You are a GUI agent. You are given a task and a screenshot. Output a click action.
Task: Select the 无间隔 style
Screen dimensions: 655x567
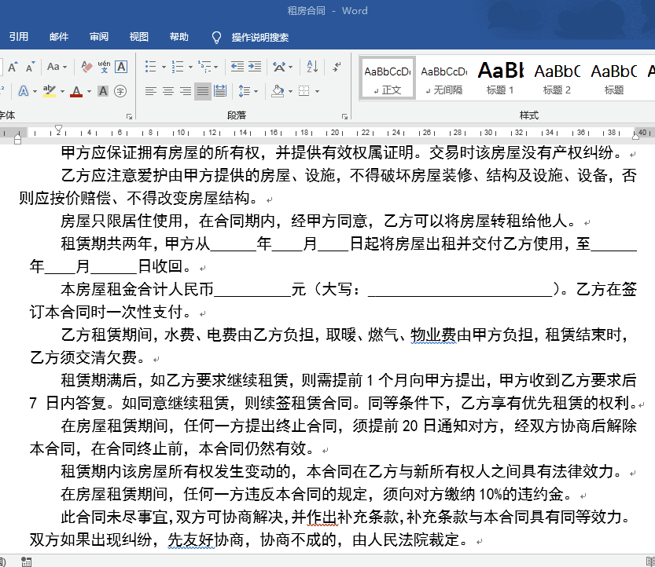[443, 79]
